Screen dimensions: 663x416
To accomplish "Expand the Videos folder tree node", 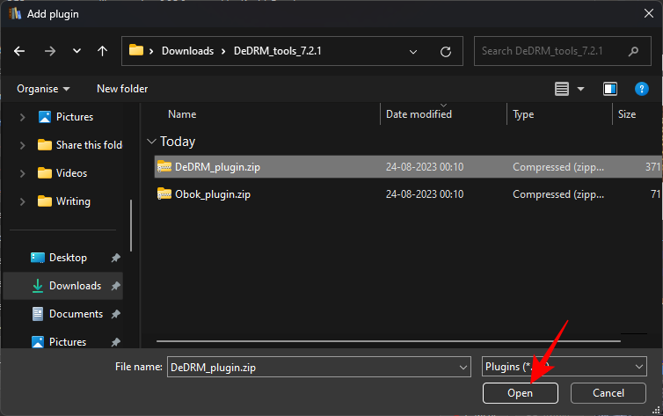I will point(21,173).
